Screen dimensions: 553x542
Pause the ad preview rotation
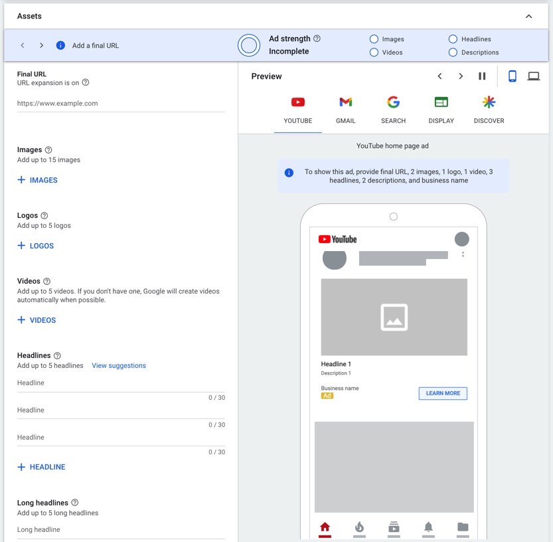tap(482, 76)
